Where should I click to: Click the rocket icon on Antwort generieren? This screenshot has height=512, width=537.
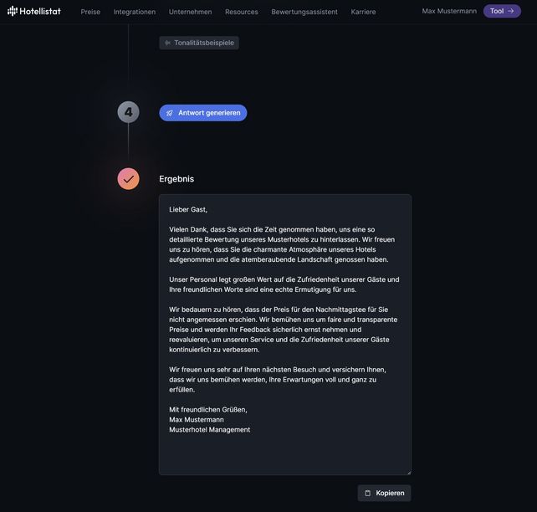click(x=170, y=113)
